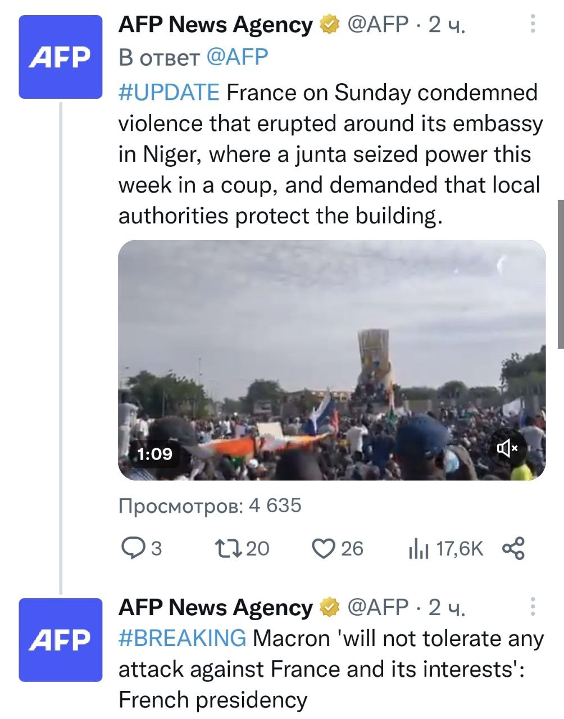This screenshot has width=564, height=719.
Task: Click the reply icon under the first tweet
Action: (133, 548)
